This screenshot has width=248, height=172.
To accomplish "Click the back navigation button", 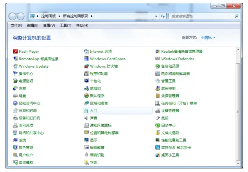I will [x=13, y=16].
